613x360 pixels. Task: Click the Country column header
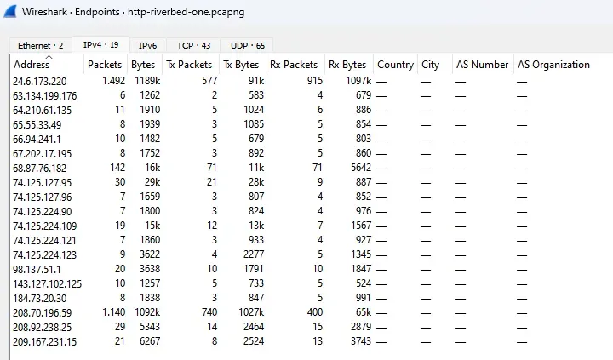click(395, 65)
